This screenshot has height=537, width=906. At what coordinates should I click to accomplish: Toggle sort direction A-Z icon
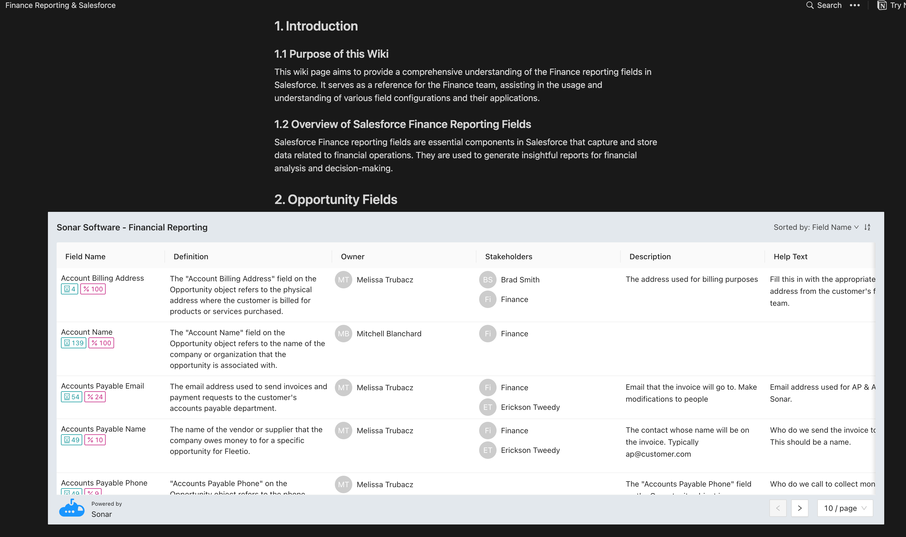pos(867,227)
